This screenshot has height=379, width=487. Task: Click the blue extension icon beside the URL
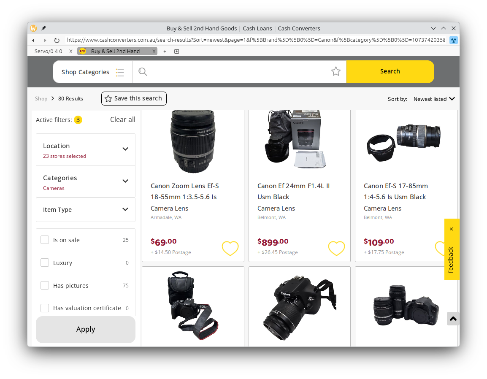454,40
